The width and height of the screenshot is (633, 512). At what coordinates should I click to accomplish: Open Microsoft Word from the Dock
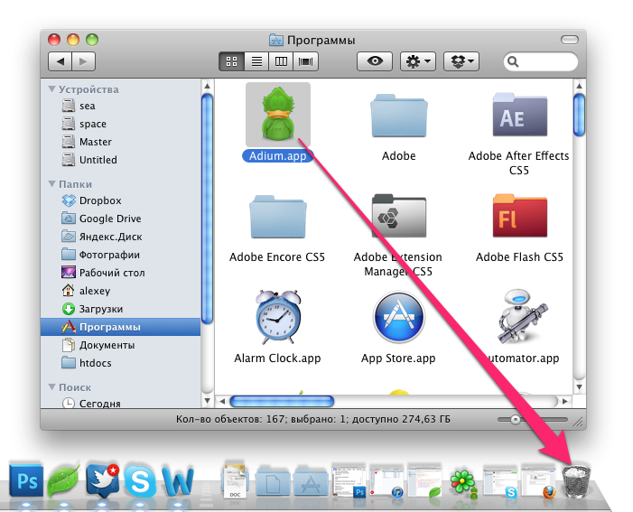point(178,480)
